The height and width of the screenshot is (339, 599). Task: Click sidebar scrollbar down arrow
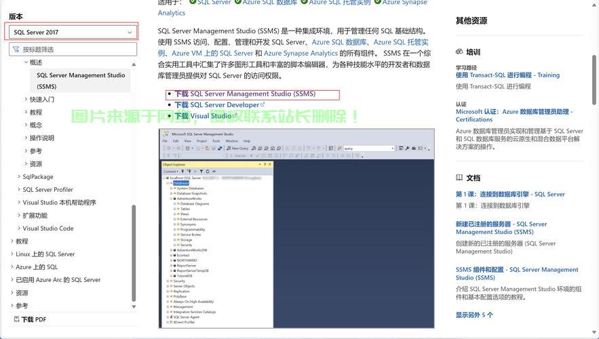coord(134,306)
